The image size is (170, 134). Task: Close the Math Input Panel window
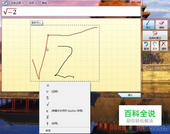(x=136, y=2)
